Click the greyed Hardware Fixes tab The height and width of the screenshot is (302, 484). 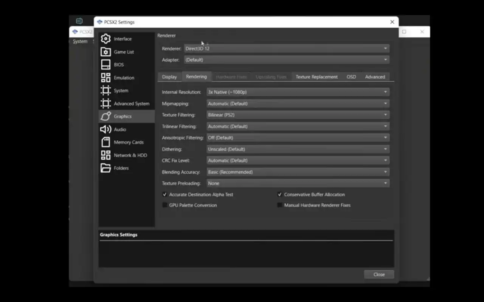(x=231, y=77)
